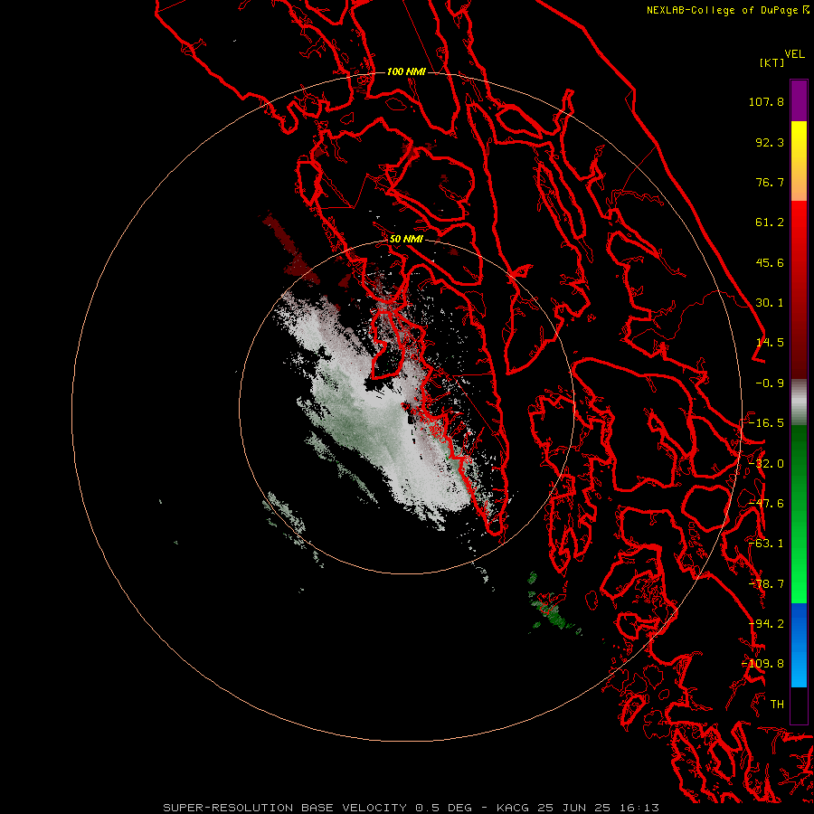The image size is (814, 814).
Task: Click the -47.6 velocity scale value
Action: 766,504
